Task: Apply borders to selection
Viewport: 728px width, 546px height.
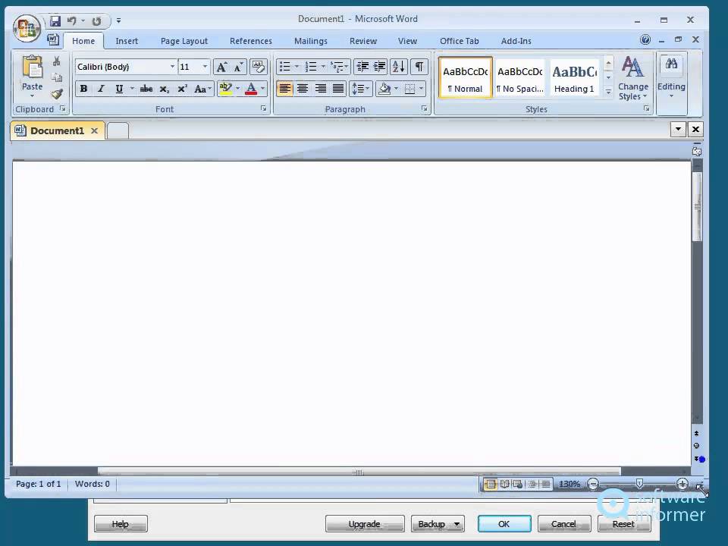Action: [x=410, y=89]
